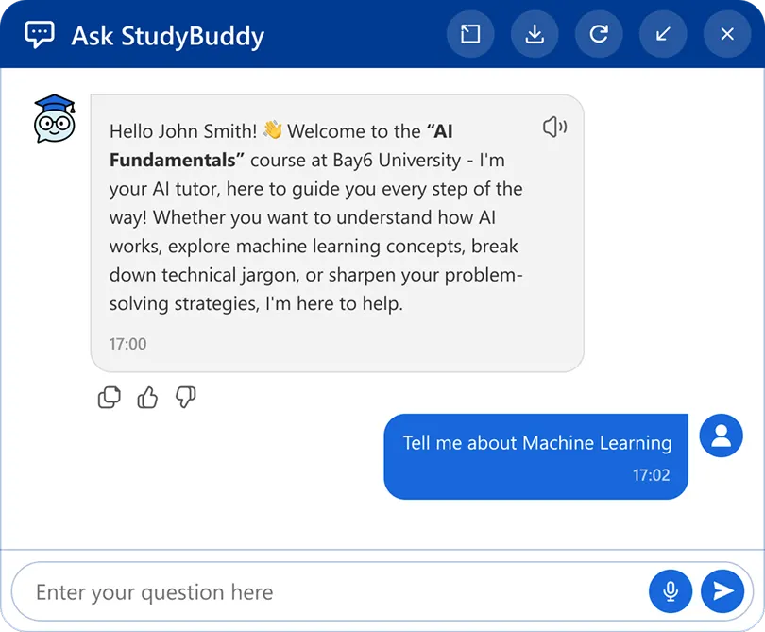The image size is (765, 632).
Task: Open the chat in a new window
Action: click(470, 34)
